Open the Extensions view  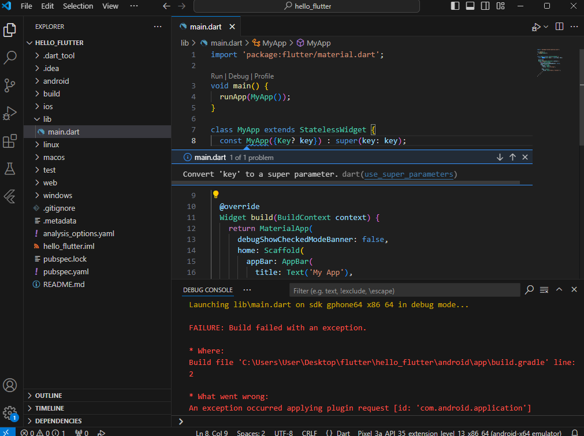click(10, 141)
